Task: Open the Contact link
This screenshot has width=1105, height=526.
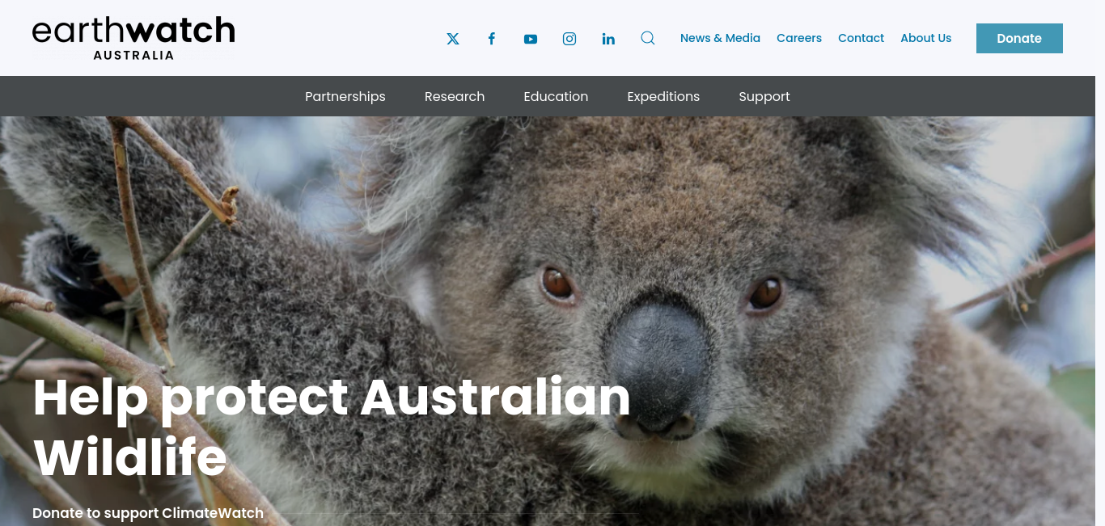Action: (x=861, y=38)
